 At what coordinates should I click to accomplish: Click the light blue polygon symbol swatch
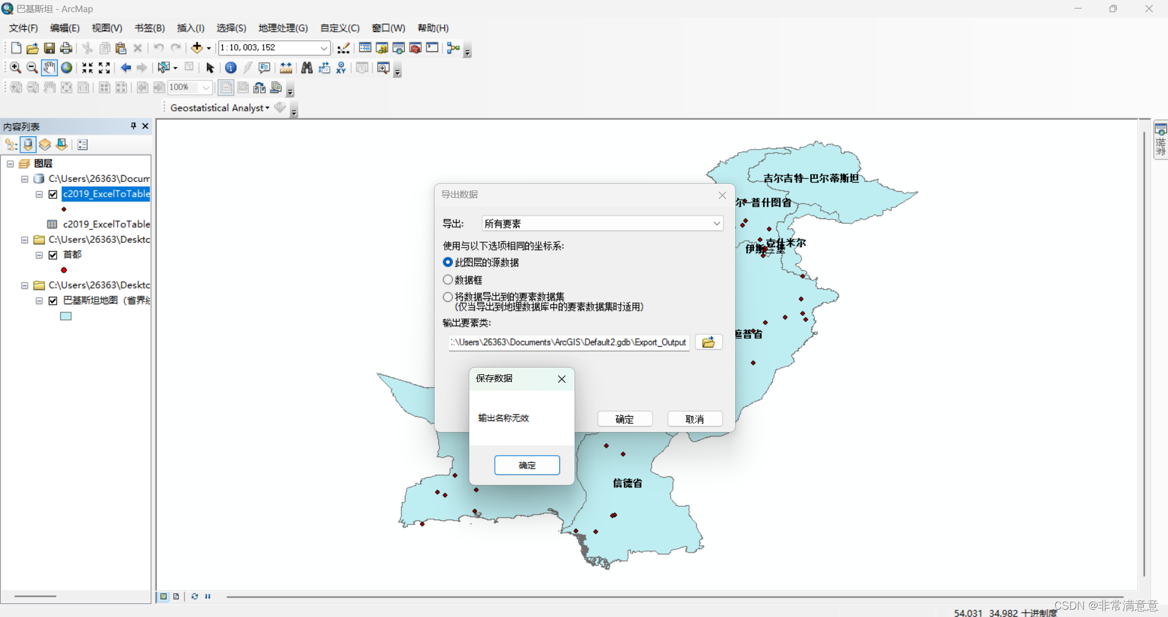(x=66, y=316)
